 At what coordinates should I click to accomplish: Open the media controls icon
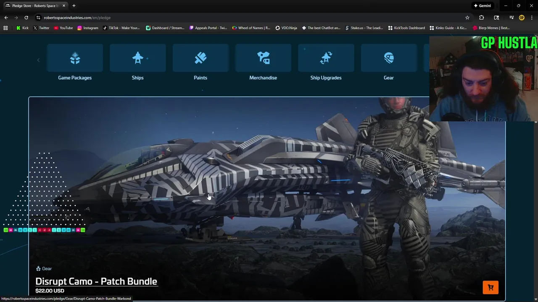tap(511, 18)
